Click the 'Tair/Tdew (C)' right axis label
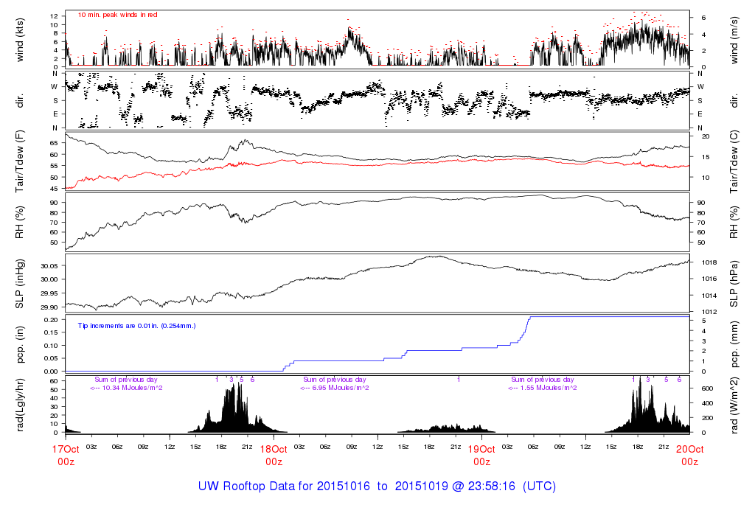This screenshot has width=755, height=516. pos(735,161)
